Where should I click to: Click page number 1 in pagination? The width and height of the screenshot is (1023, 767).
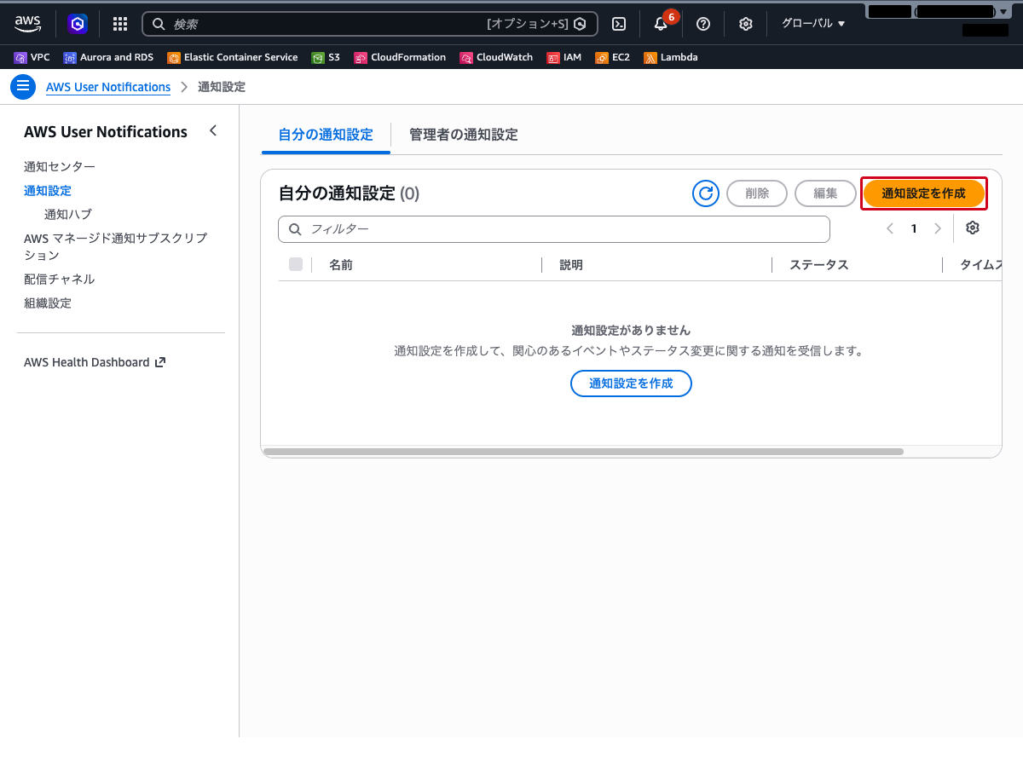pyautogui.click(x=914, y=228)
